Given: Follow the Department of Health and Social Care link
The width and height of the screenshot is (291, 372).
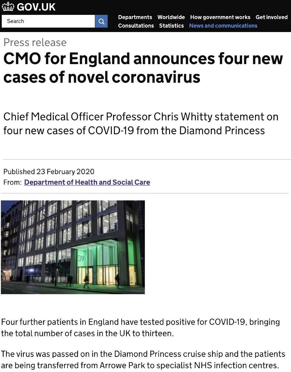Looking at the screenshot, I should (87, 182).
